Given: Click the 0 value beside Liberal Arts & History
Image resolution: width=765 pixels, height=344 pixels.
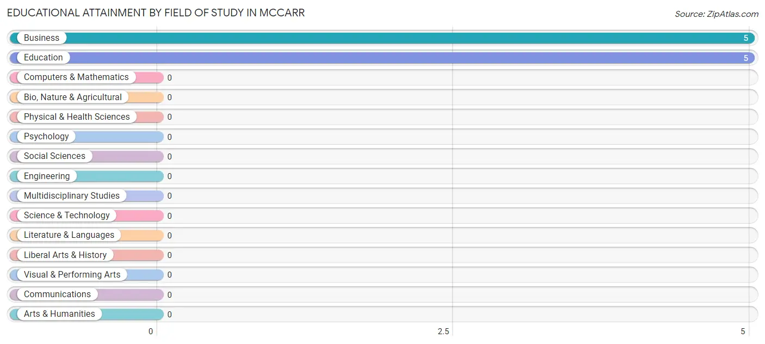Looking at the screenshot, I should [x=169, y=255].
